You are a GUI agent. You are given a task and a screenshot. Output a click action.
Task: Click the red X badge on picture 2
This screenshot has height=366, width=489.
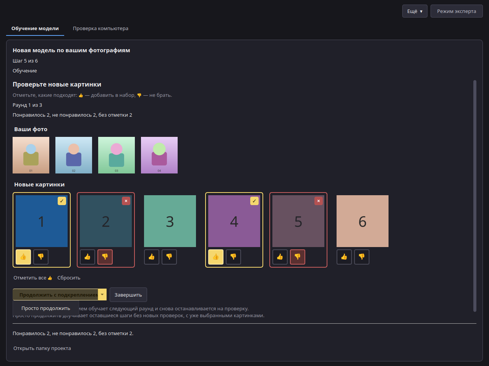126,201
